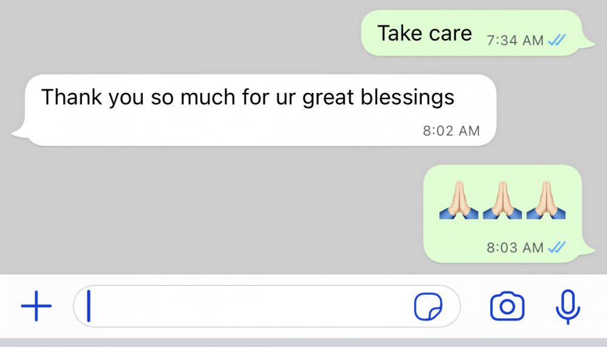This screenshot has height=347, width=607.
Task: Open the sticker picker icon
Action: click(x=428, y=306)
